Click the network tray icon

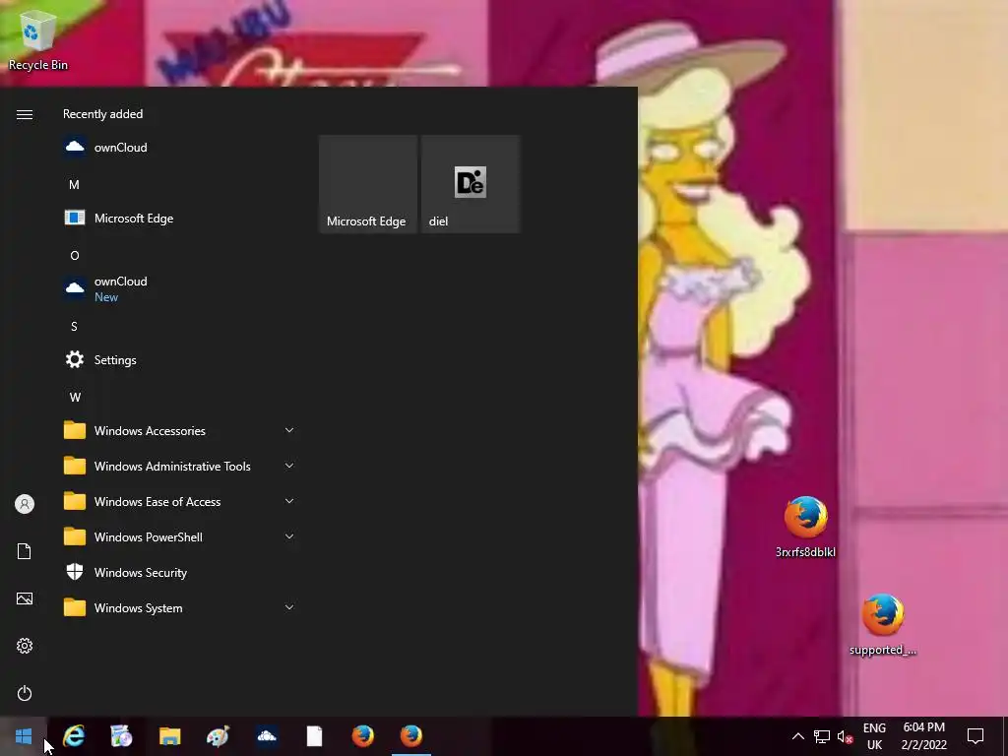click(822, 736)
